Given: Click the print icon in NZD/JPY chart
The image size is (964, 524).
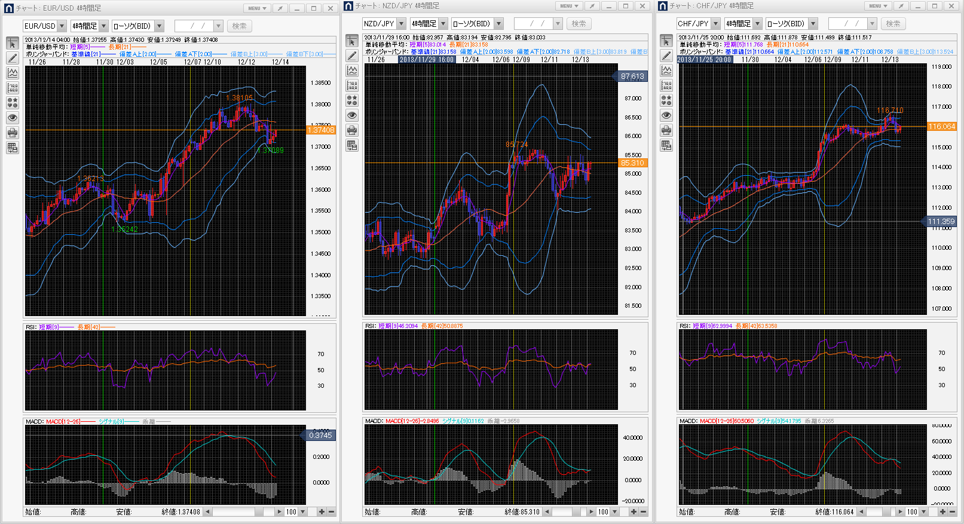Looking at the screenshot, I should point(352,130).
